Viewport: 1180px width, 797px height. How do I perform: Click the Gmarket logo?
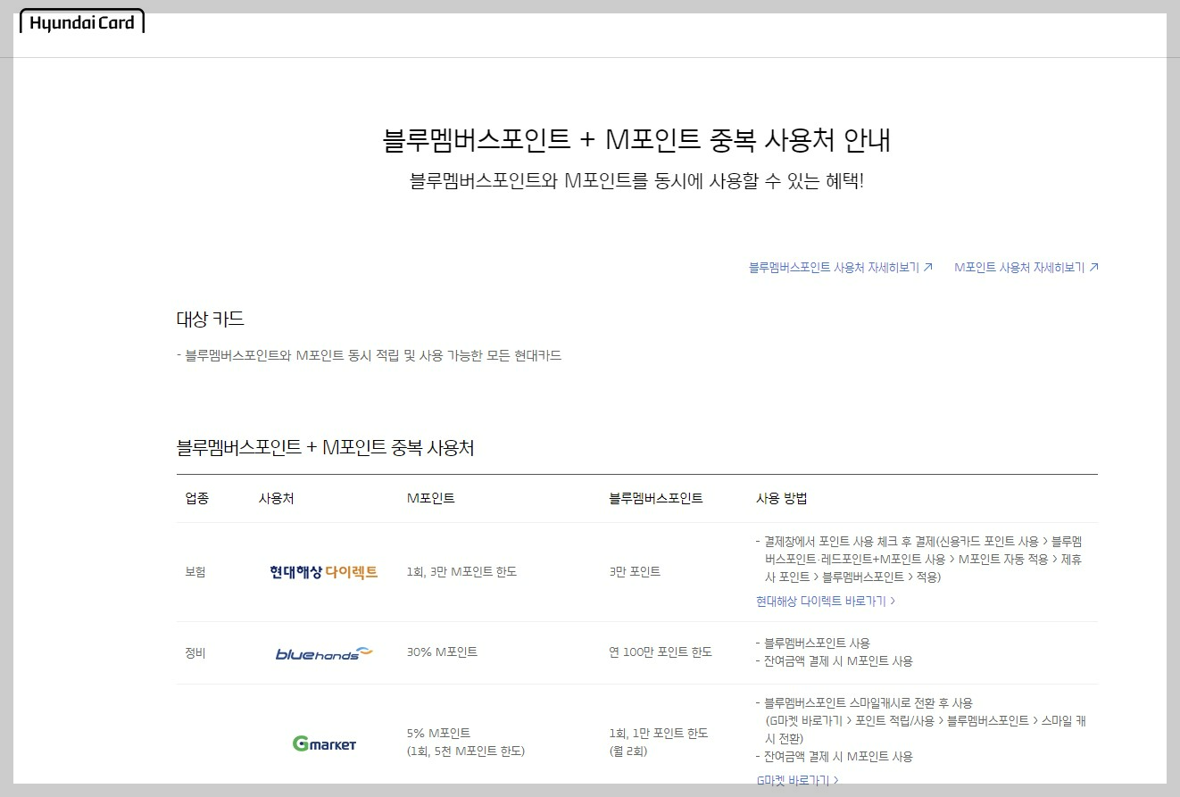pos(324,743)
